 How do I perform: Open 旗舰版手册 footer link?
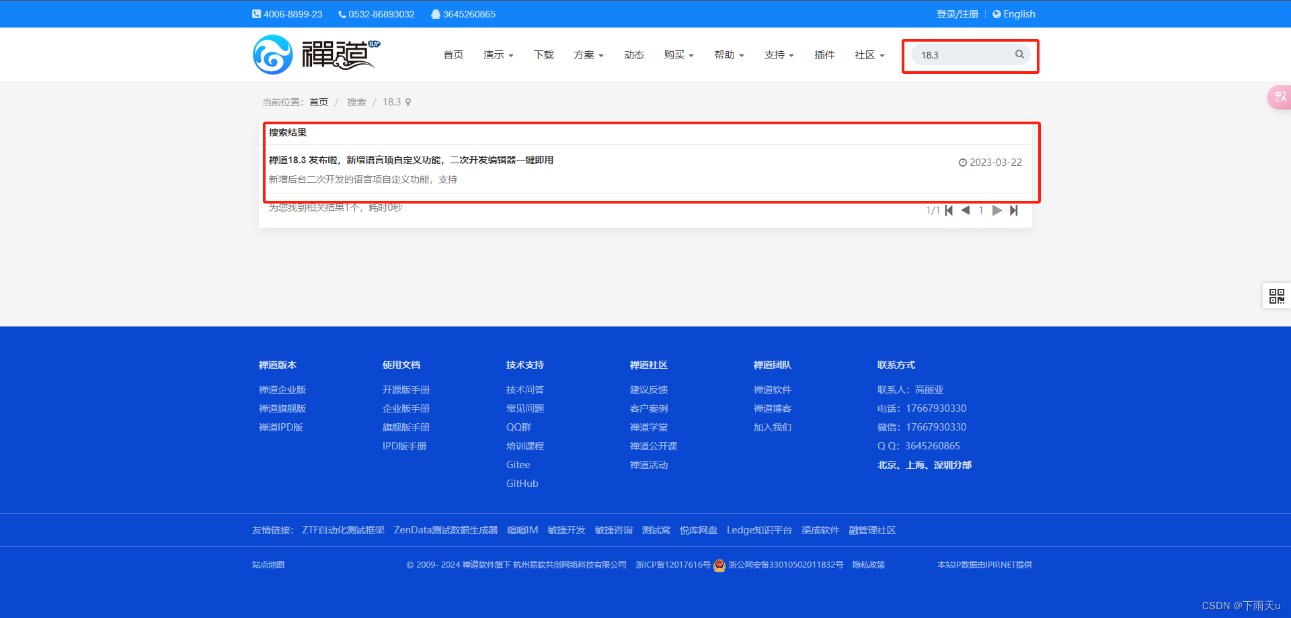(x=406, y=427)
